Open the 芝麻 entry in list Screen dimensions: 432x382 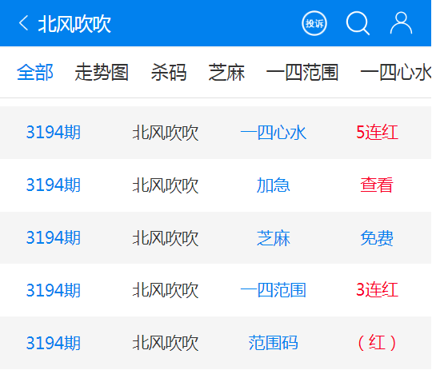click(274, 238)
